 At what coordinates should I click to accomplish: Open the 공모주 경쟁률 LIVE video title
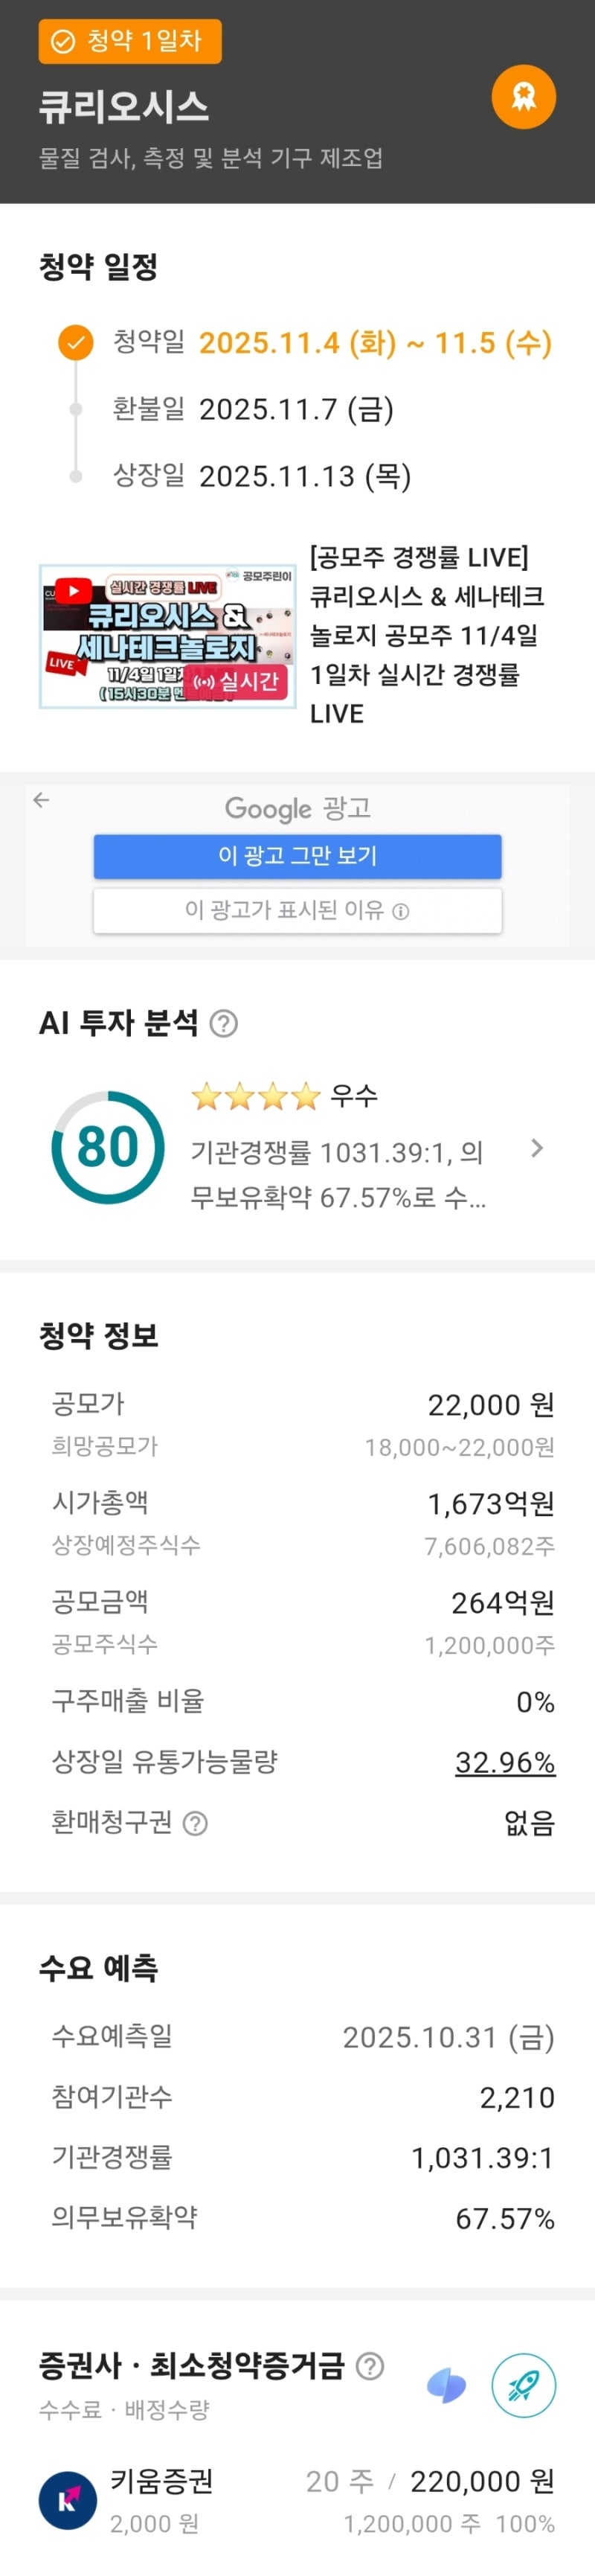click(x=427, y=635)
